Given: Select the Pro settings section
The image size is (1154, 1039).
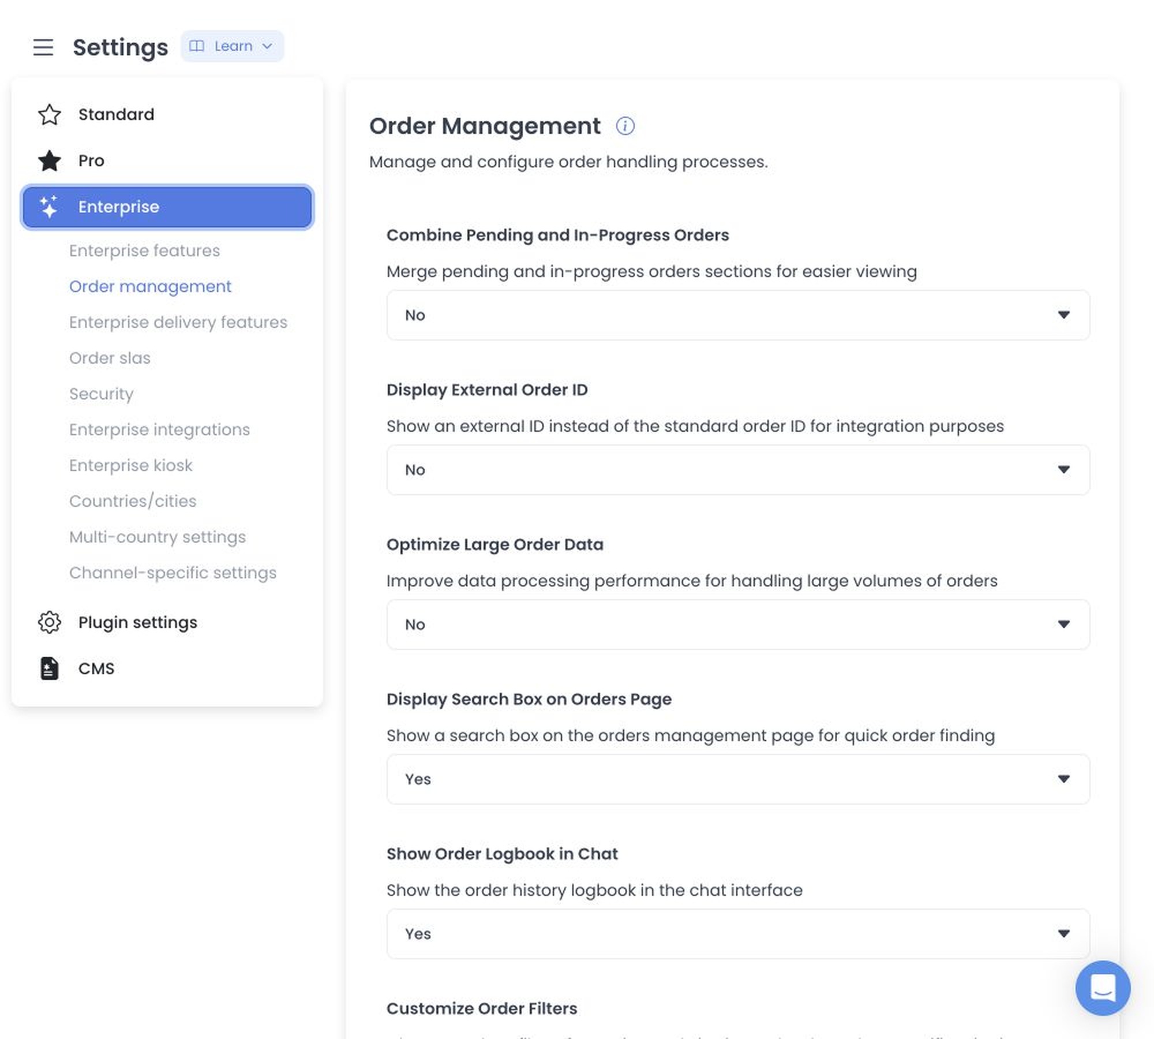Looking at the screenshot, I should 167,160.
